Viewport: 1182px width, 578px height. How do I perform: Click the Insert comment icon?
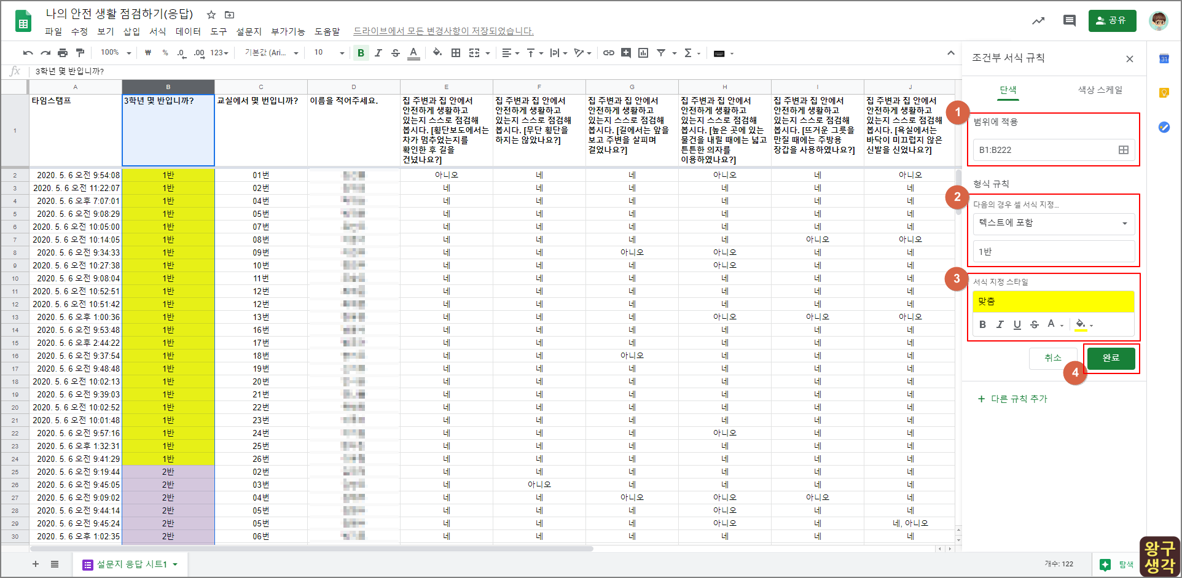pyautogui.click(x=625, y=53)
